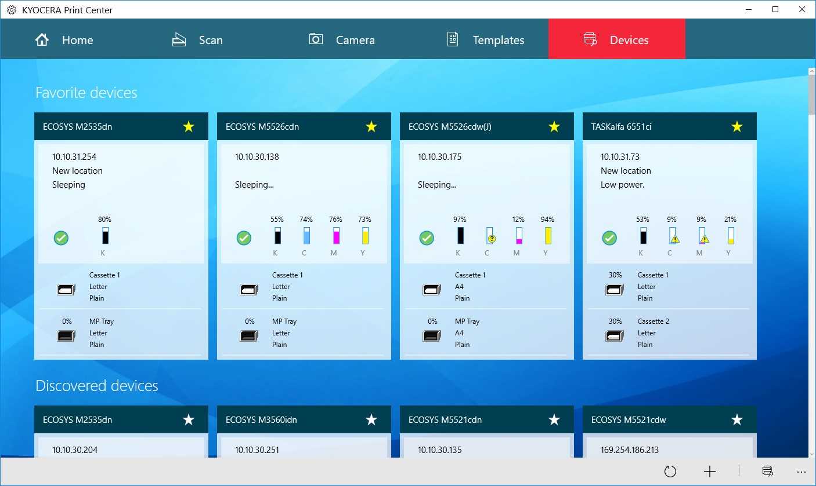Screen dimensions: 816x486
Task: Click cyan low toner warning on TASKalfa
Action: pyautogui.click(x=674, y=239)
